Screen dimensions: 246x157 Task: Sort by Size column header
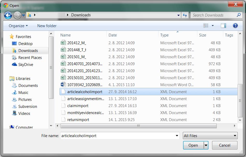click(x=202, y=35)
